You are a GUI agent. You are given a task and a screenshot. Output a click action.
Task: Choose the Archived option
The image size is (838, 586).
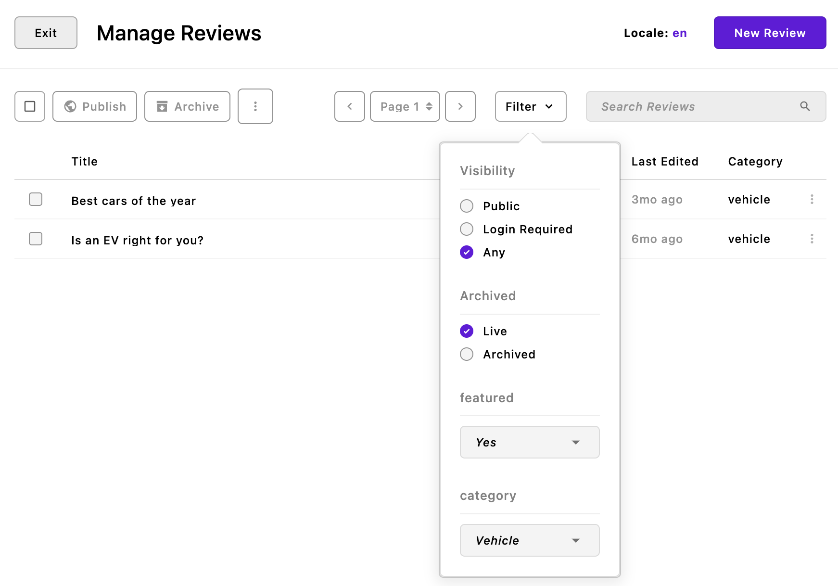[466, 354]
